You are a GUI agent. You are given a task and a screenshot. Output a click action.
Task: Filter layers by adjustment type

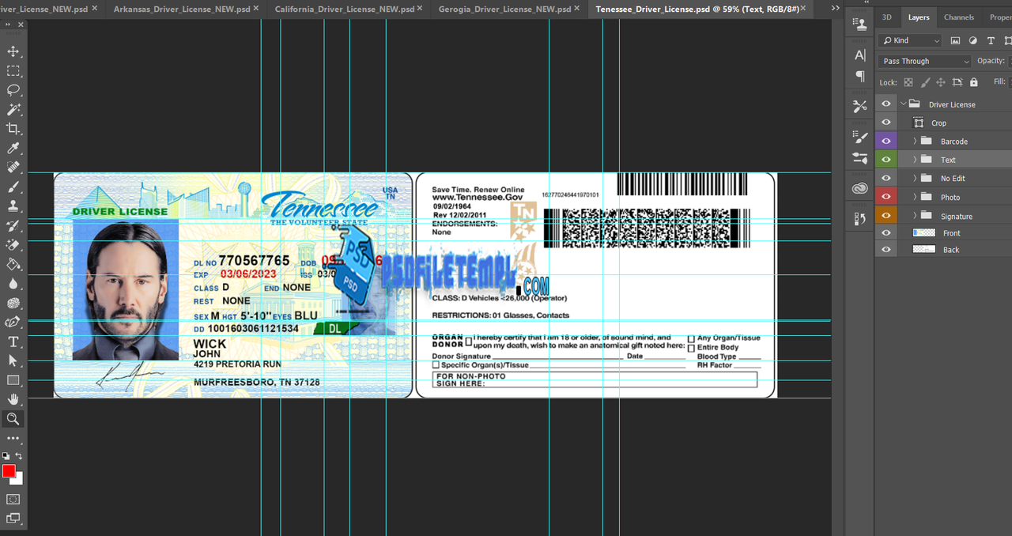[972, 40]
